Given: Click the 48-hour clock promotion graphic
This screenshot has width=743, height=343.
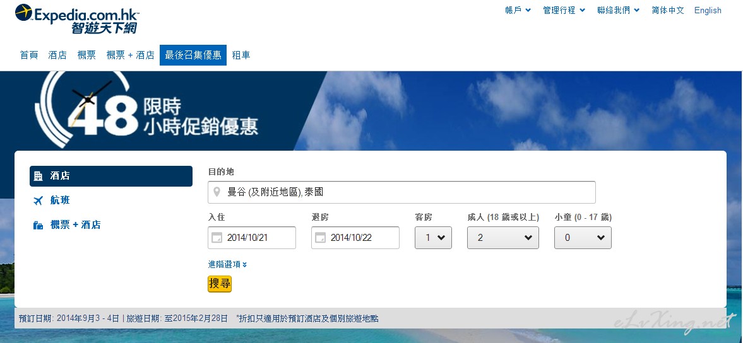Looking at the screenshot, I should 85,110.
